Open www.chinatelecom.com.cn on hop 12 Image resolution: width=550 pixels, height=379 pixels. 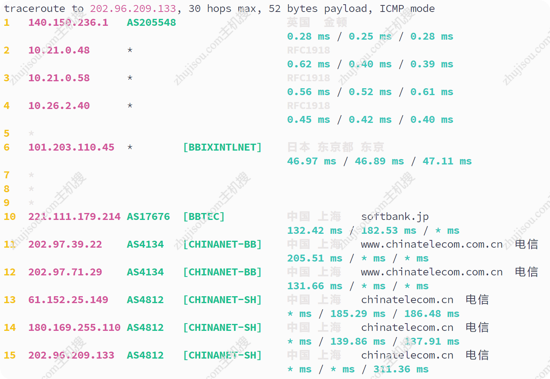pyautogui.click(x=432, y=272)
